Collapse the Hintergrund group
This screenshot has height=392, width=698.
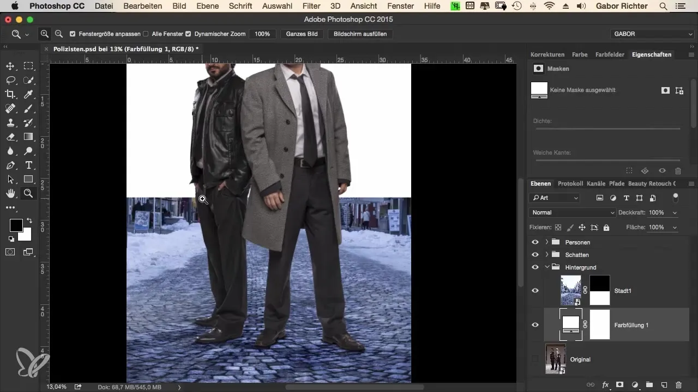[x=547, y=267]
